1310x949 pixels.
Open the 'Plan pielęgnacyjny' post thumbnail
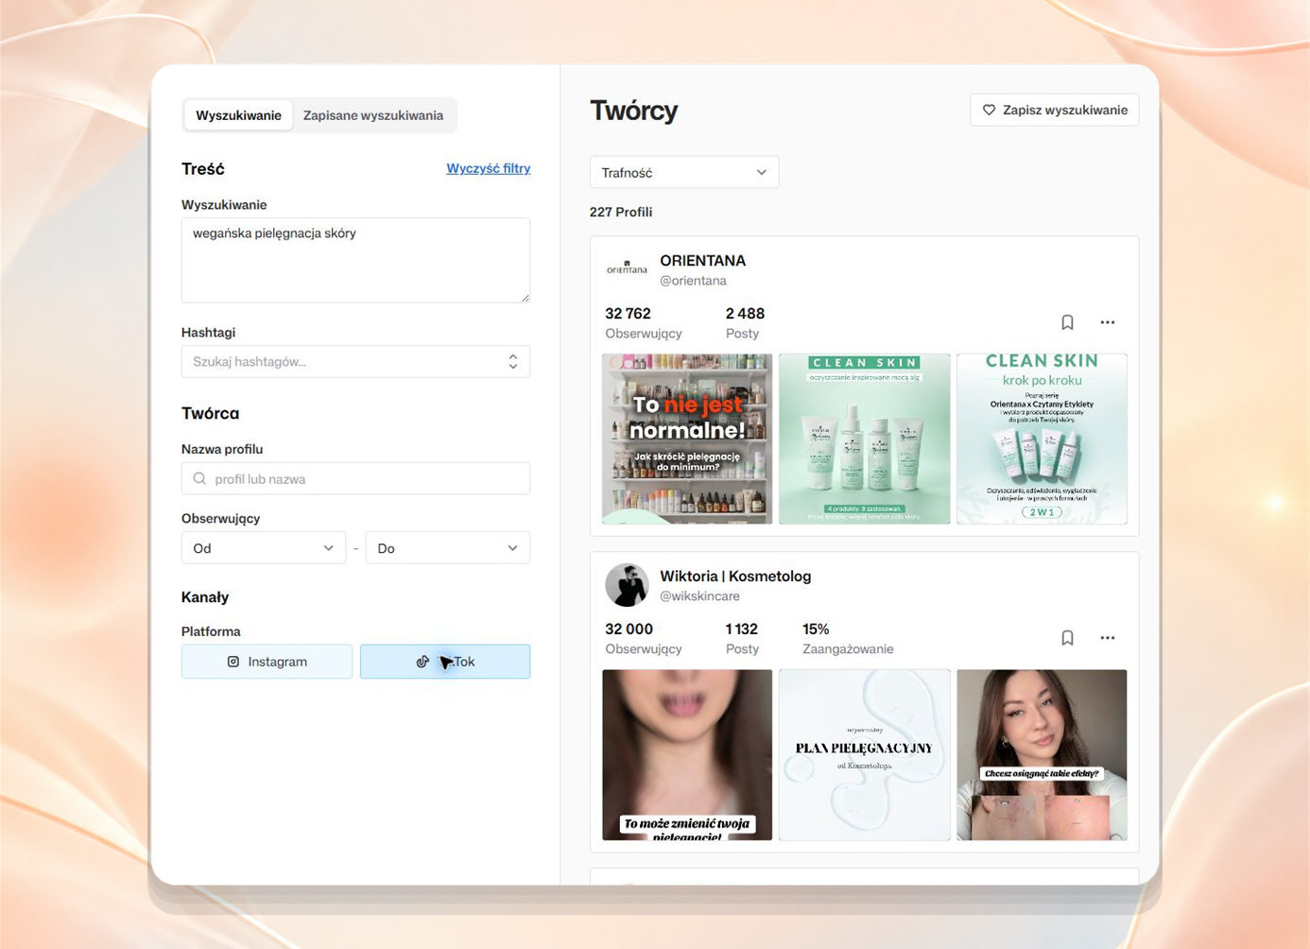[865, 755]
